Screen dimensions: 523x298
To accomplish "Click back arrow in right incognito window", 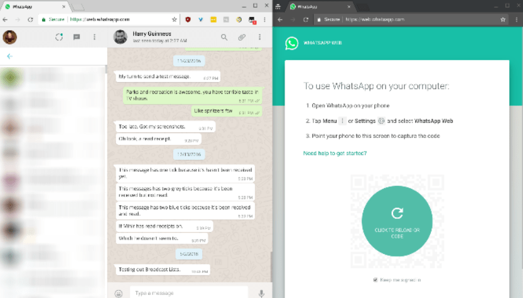I will click(x=280, y=19).
